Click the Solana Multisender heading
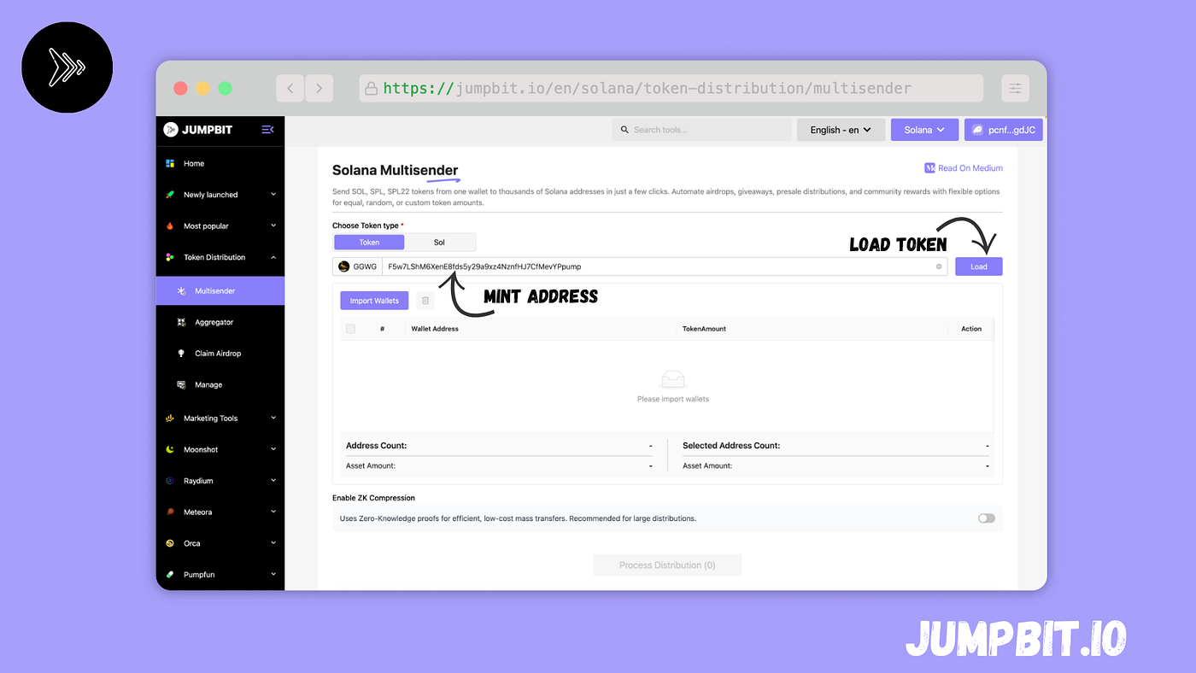The image size is (1196, 673). point(395,170)
